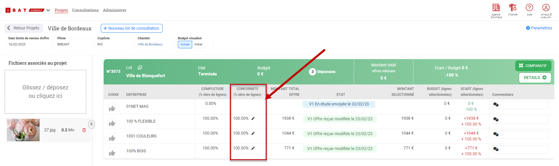
Task: Follow the Ville de Bordeaux chantier link
Action: (150, 44)
